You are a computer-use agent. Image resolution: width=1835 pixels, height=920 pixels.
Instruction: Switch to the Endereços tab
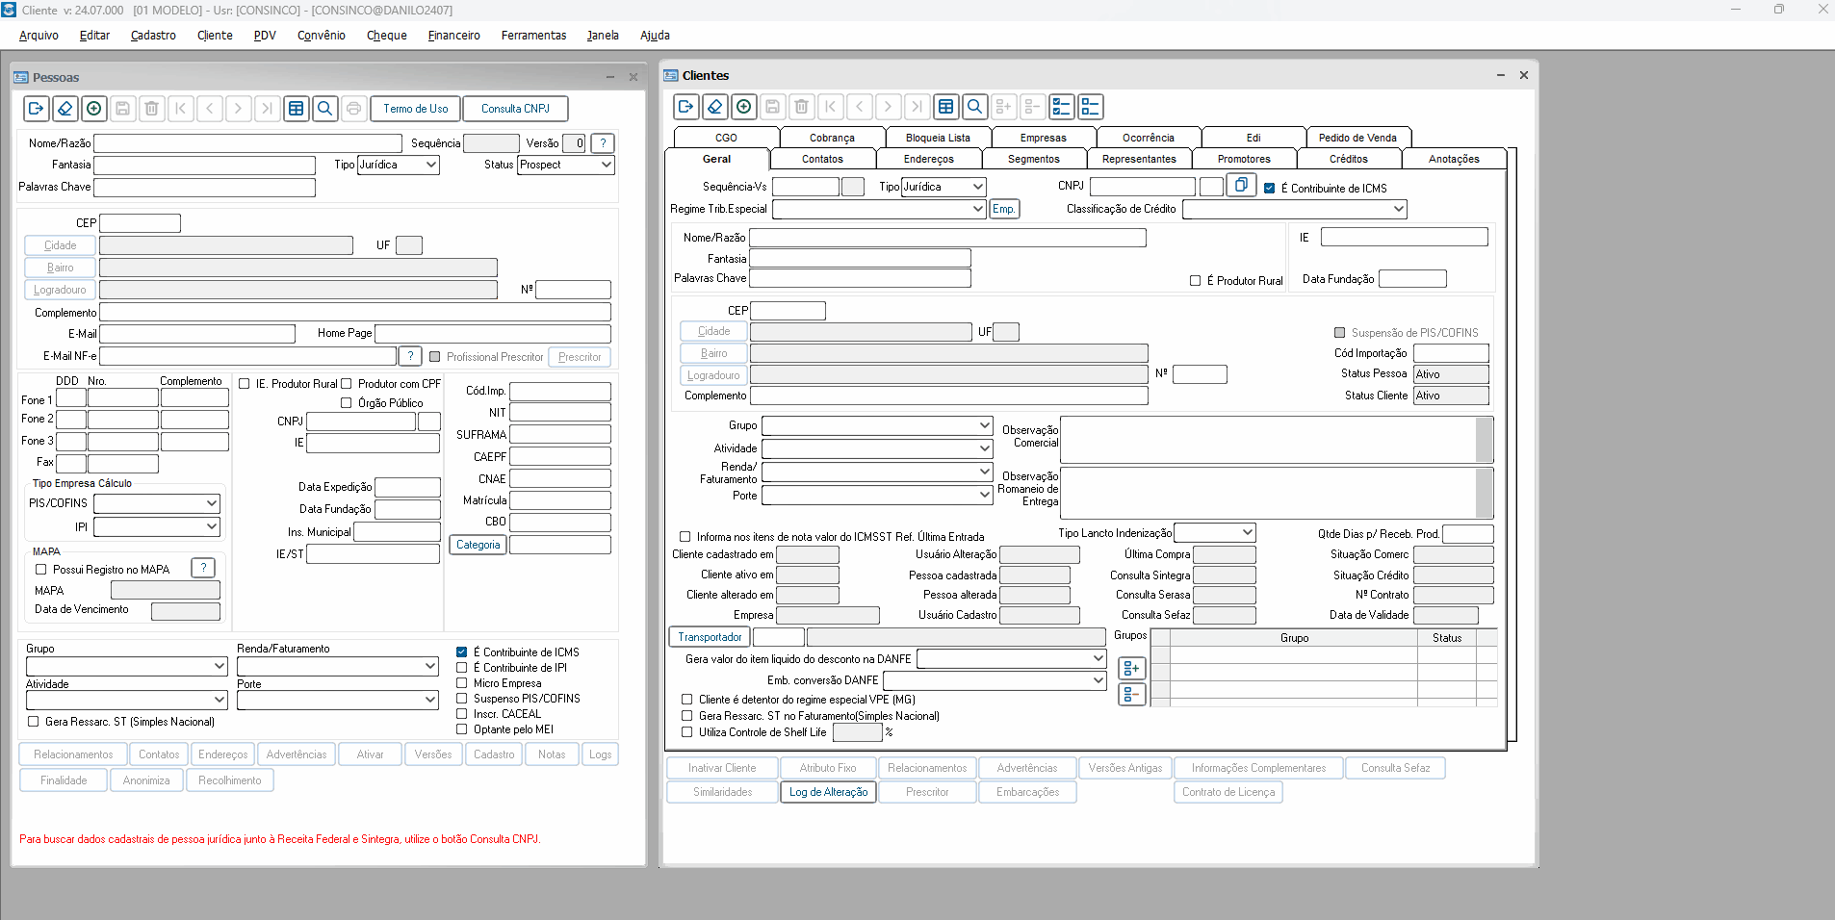[928, 159]
